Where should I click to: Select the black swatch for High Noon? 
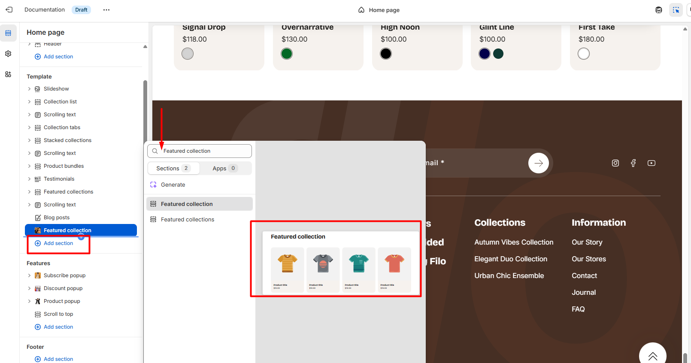pos(386,54)
